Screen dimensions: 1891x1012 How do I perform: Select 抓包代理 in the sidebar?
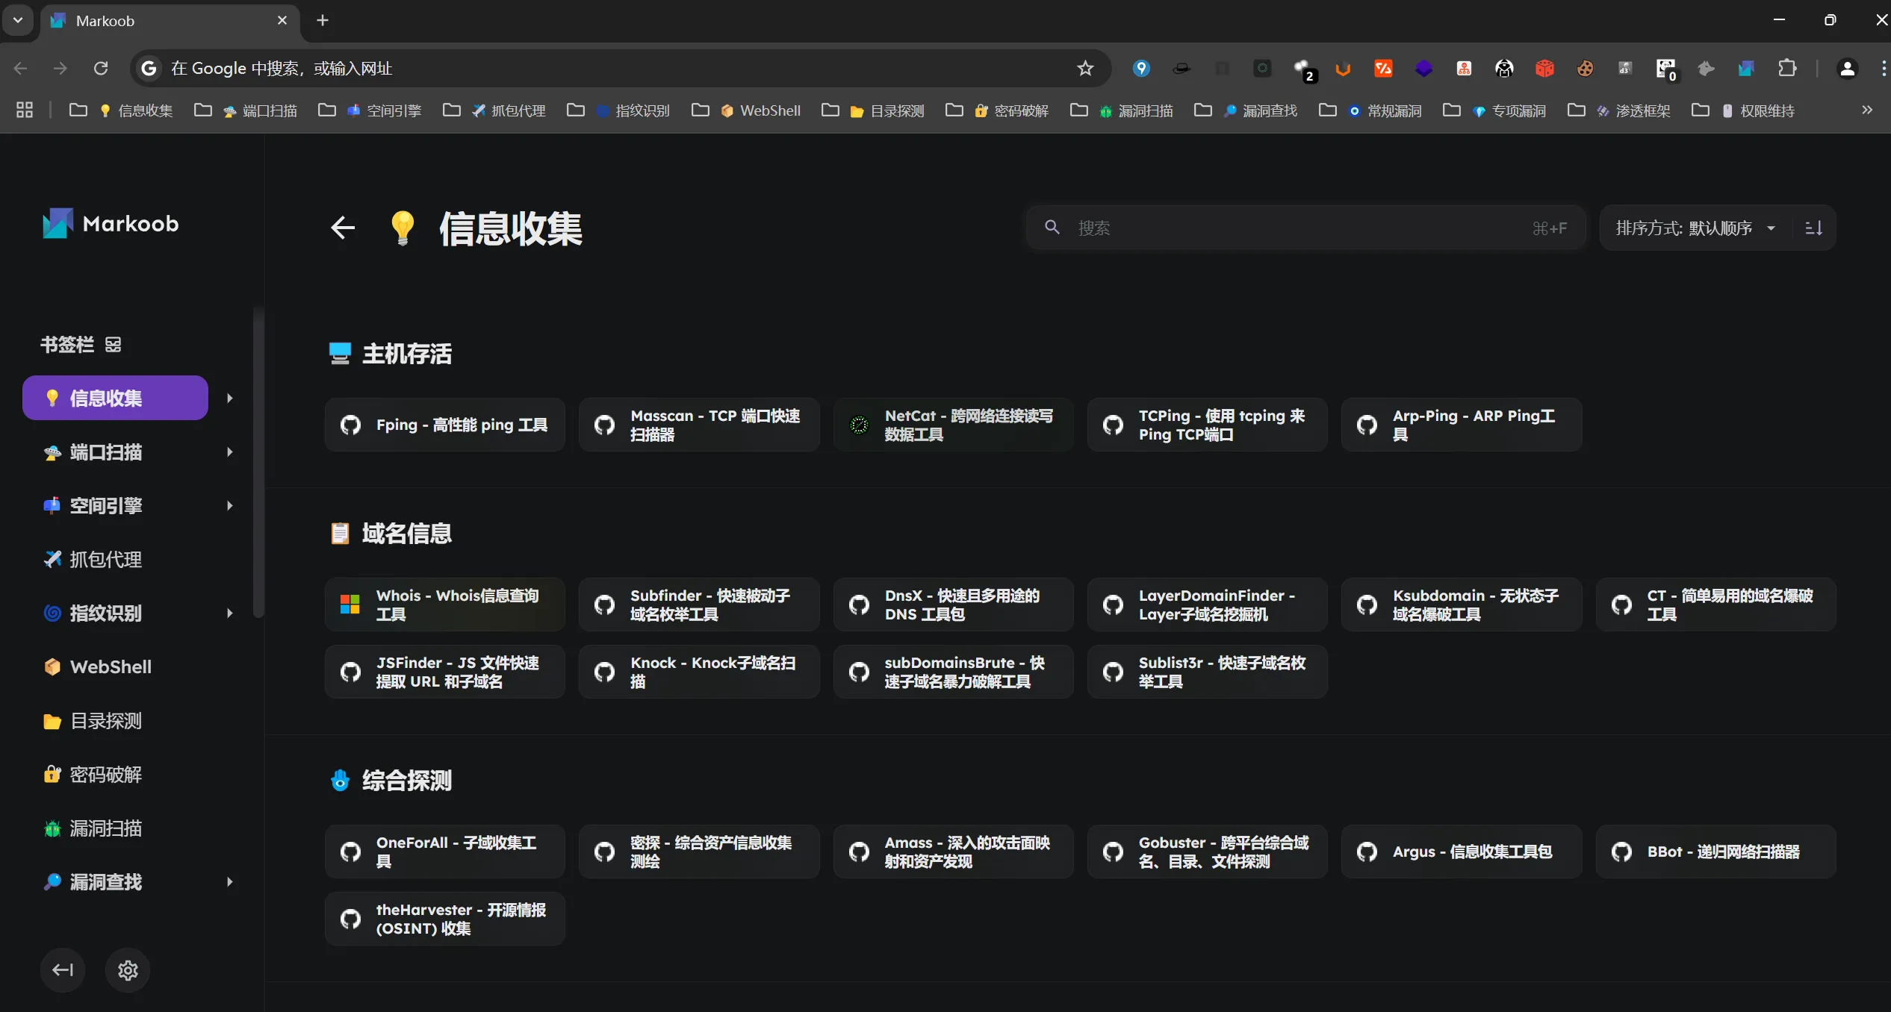pyautogui.click(x=115, y=559)
